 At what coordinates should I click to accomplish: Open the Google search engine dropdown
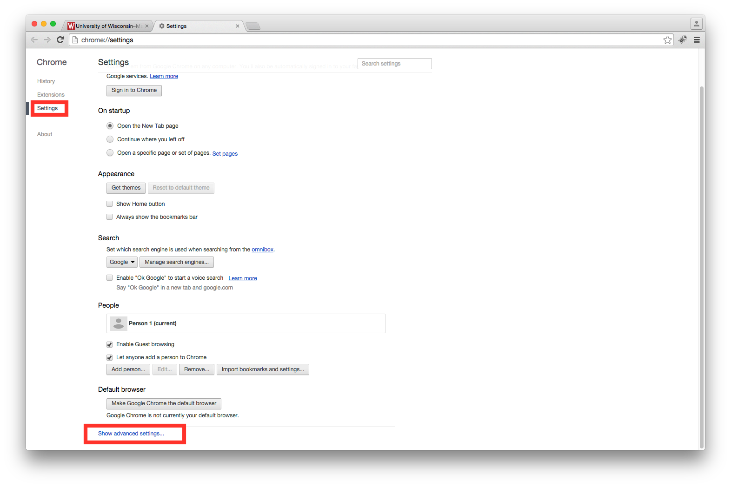click(x=122, y=262)
